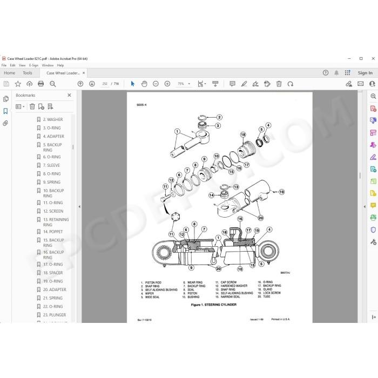Screen dimensions: 378x378
Task: Select bookmark 23. PLUNGER
Action: click(x=54, y=315)
